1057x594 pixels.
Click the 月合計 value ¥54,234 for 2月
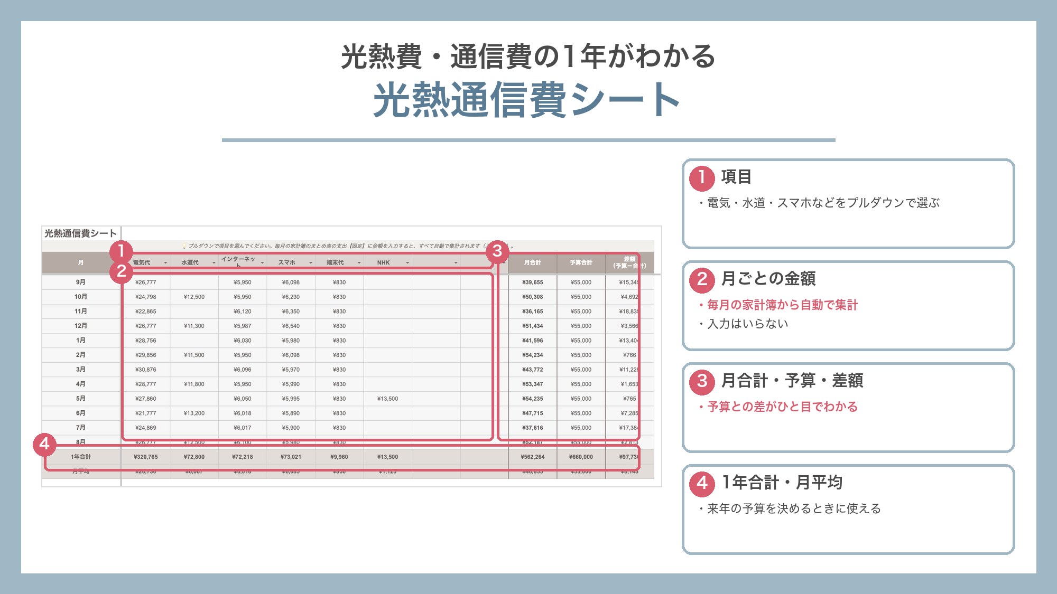(532, 355)
